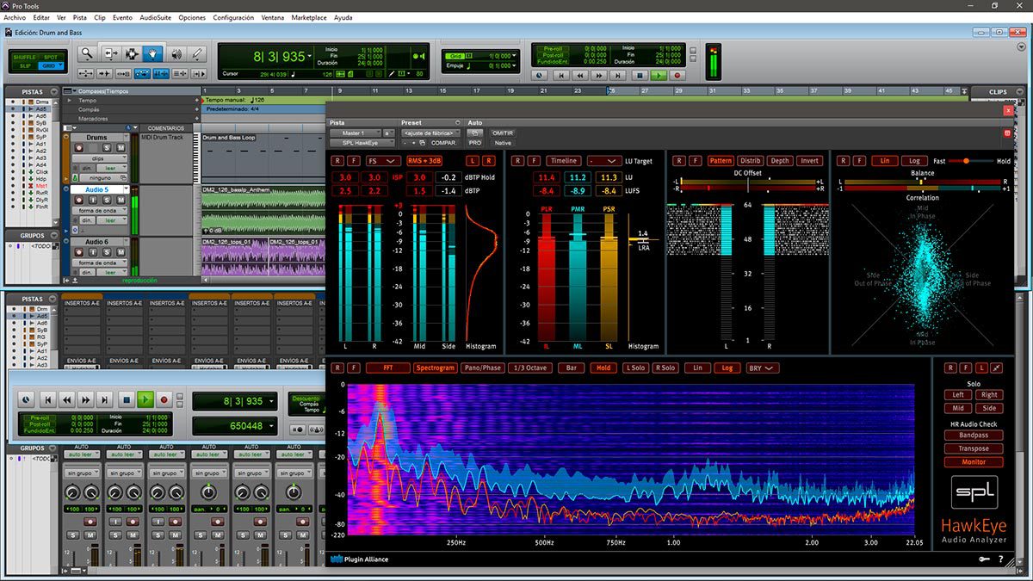Adjust the Fast-Hold slider knob
This screenshot has width=1033, height=581.
[x=967, y=161]
